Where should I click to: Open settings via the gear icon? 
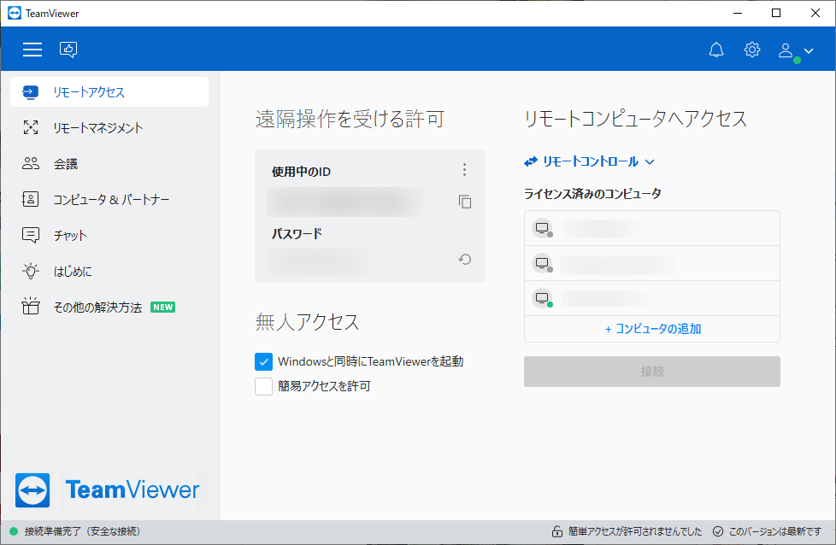751,50
